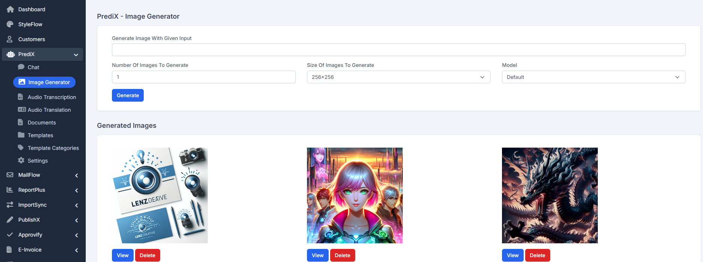The width and height of the screenshot is (703, 262).
Task: Click the ImportSync arrows icon
Action: [x=10, y=205]
